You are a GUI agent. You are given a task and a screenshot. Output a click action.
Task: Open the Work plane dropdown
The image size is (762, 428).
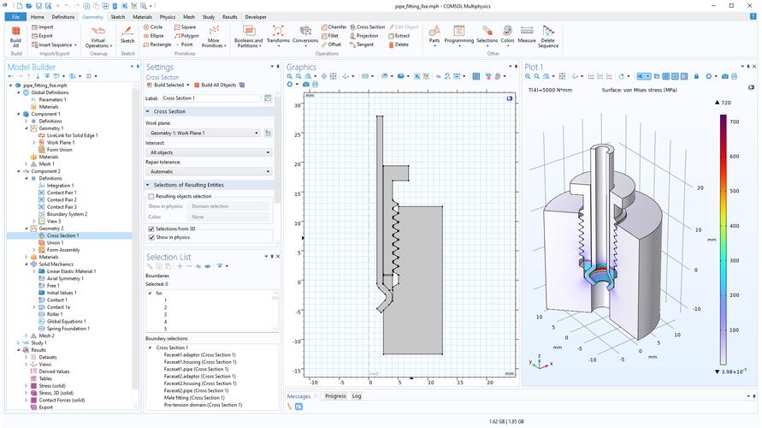203,133
